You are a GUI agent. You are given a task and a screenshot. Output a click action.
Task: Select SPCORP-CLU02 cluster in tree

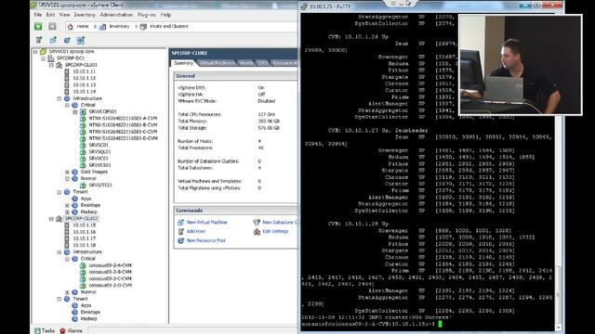[x=81, y=219]
